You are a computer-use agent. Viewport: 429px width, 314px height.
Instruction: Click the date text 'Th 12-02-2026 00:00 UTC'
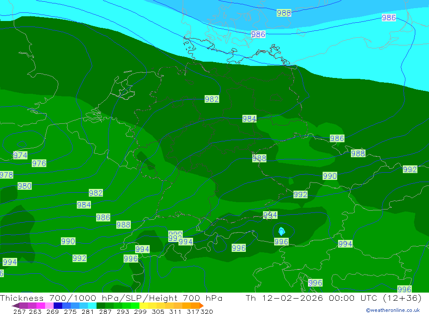311,298
